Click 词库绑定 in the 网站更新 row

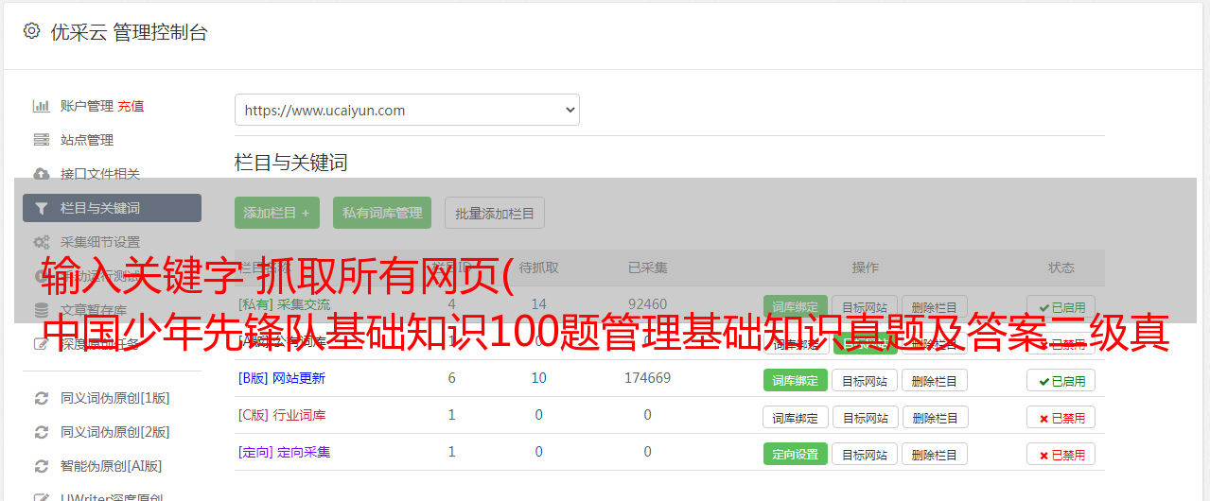pos(796,380)
